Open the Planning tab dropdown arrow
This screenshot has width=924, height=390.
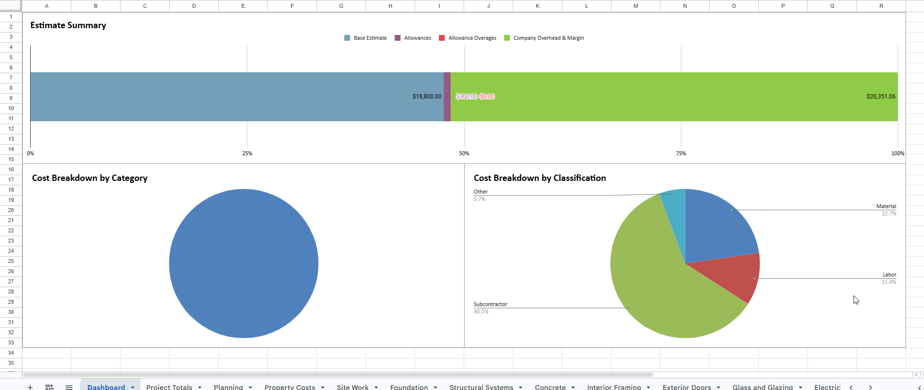250,387
